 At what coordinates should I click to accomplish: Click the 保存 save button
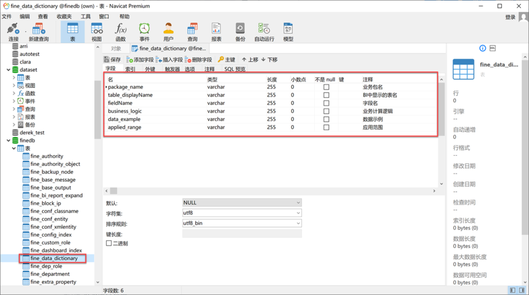112,60
